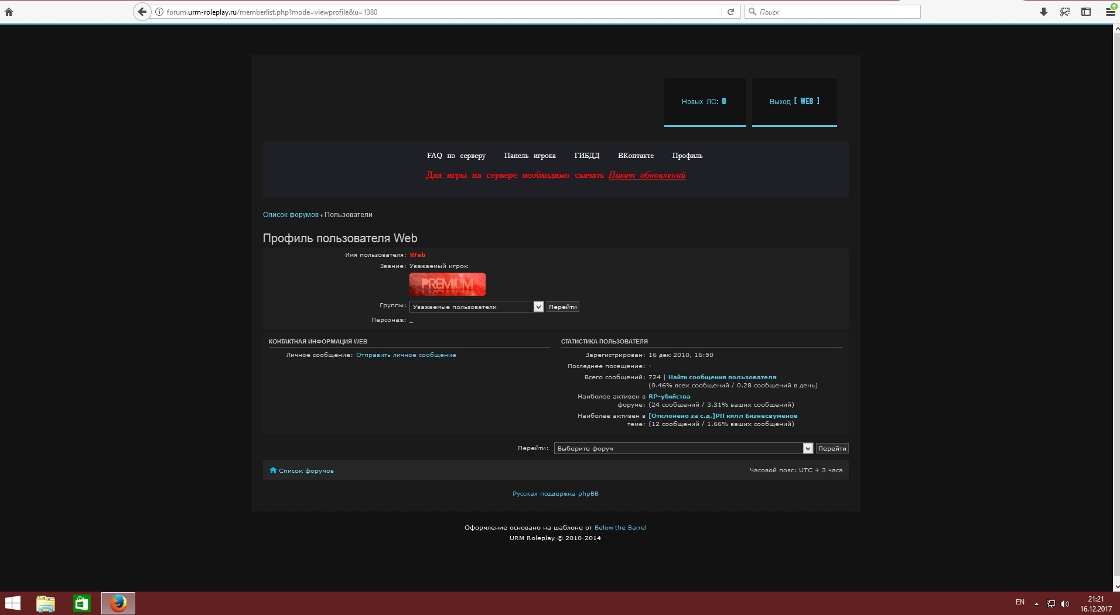The width and height of the screenshot is (1120, 615).
Task: Toggle the Firefox sidebar icon
Action: [x=1086, y=12]
